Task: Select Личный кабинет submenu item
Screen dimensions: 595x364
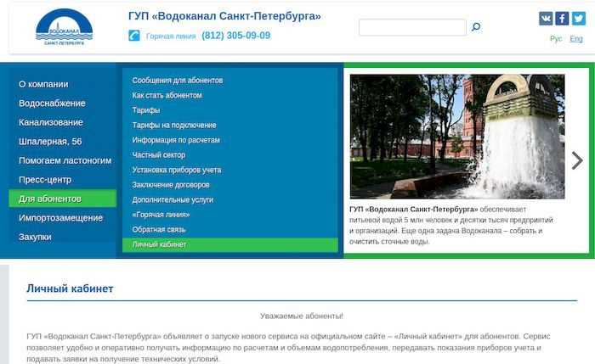Action: pos(230,244)
